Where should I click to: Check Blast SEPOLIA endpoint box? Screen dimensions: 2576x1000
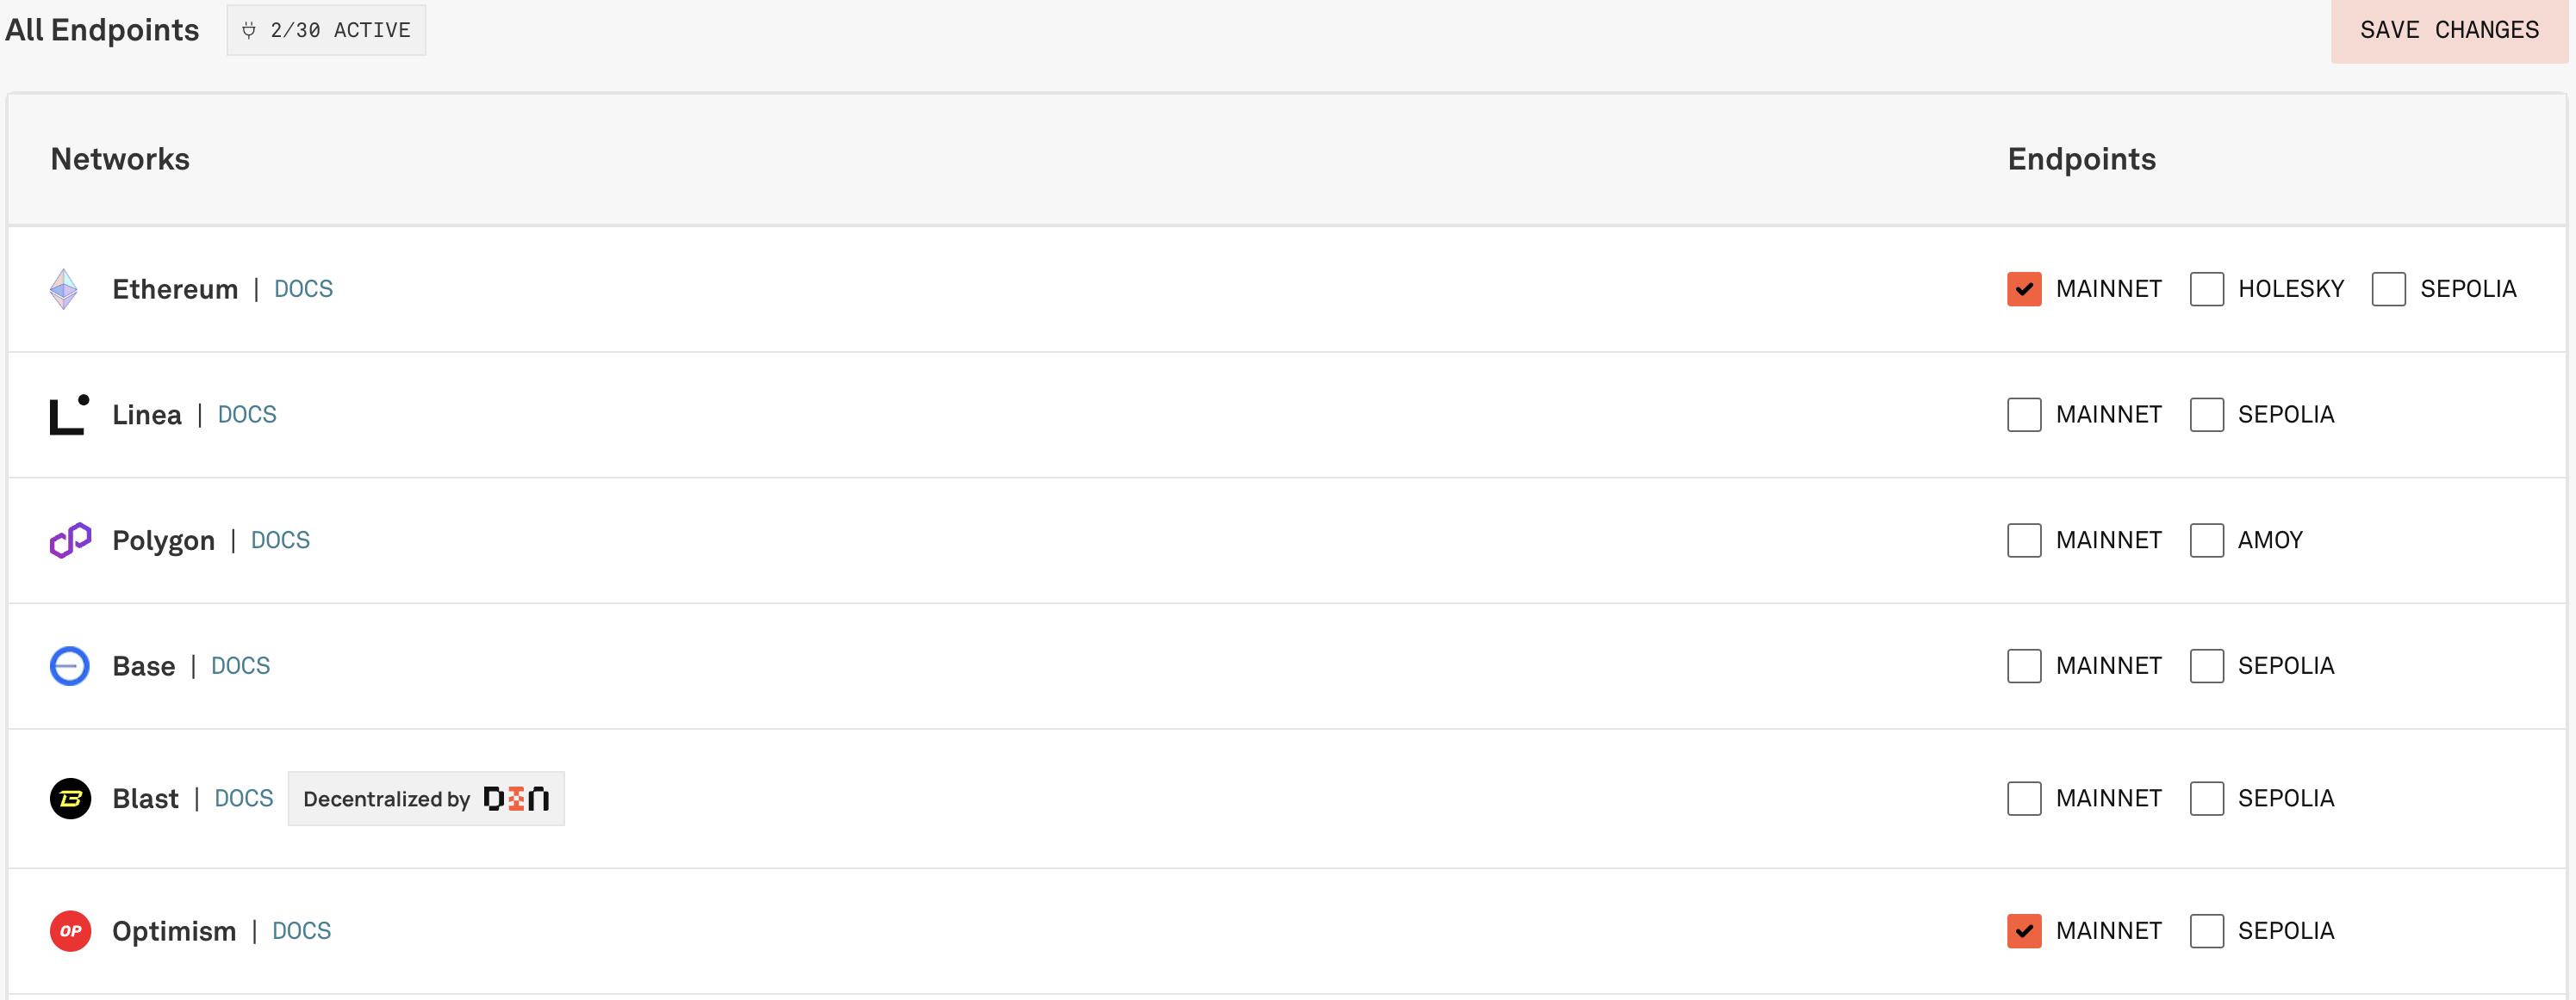coord(2206,799)
